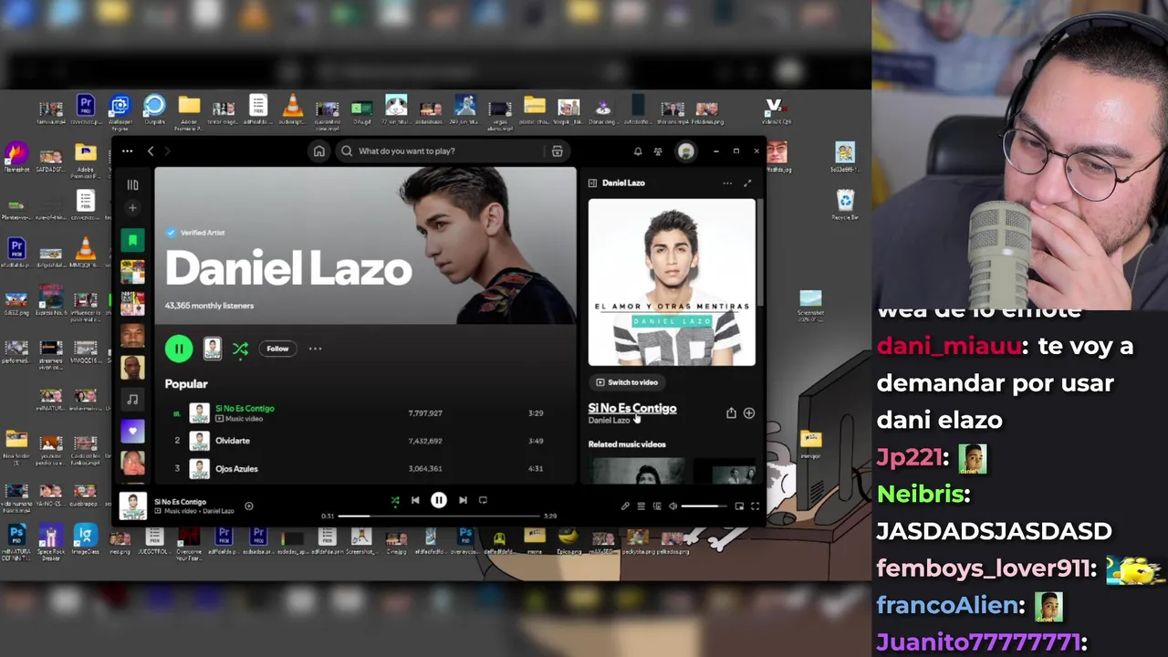Pause playback in the player bar
This screenshot has height=657, width=1168.
[x=439, y=500]
